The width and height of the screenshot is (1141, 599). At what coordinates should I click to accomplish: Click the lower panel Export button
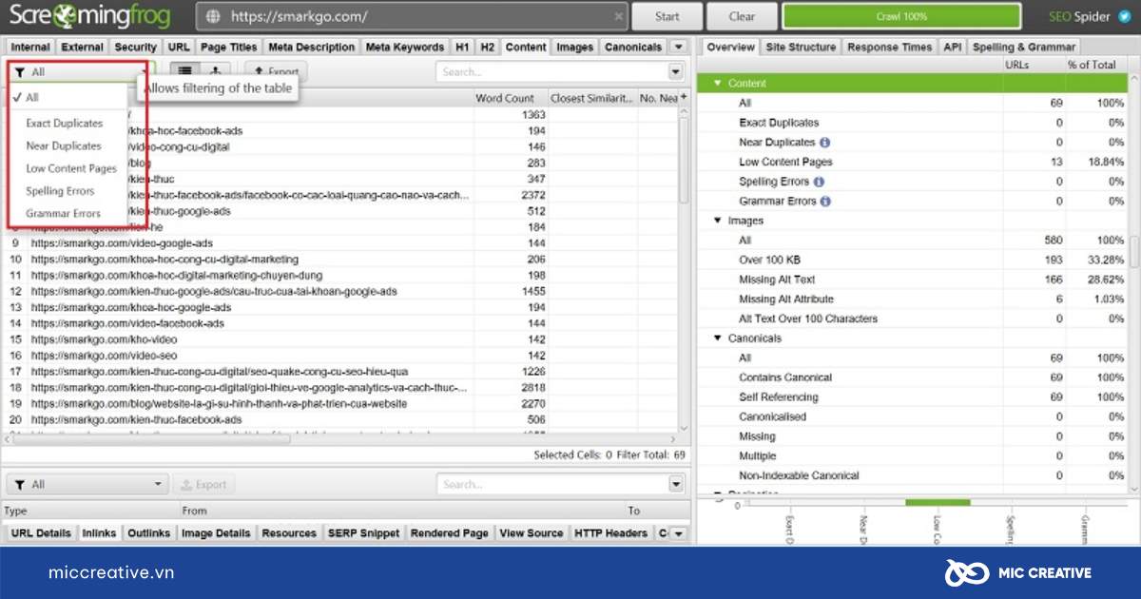[x=203, y=484]
